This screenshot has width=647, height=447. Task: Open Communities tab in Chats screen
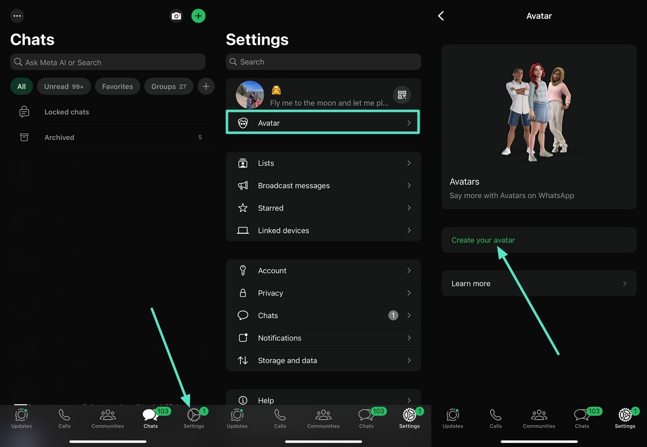[108, 418]
